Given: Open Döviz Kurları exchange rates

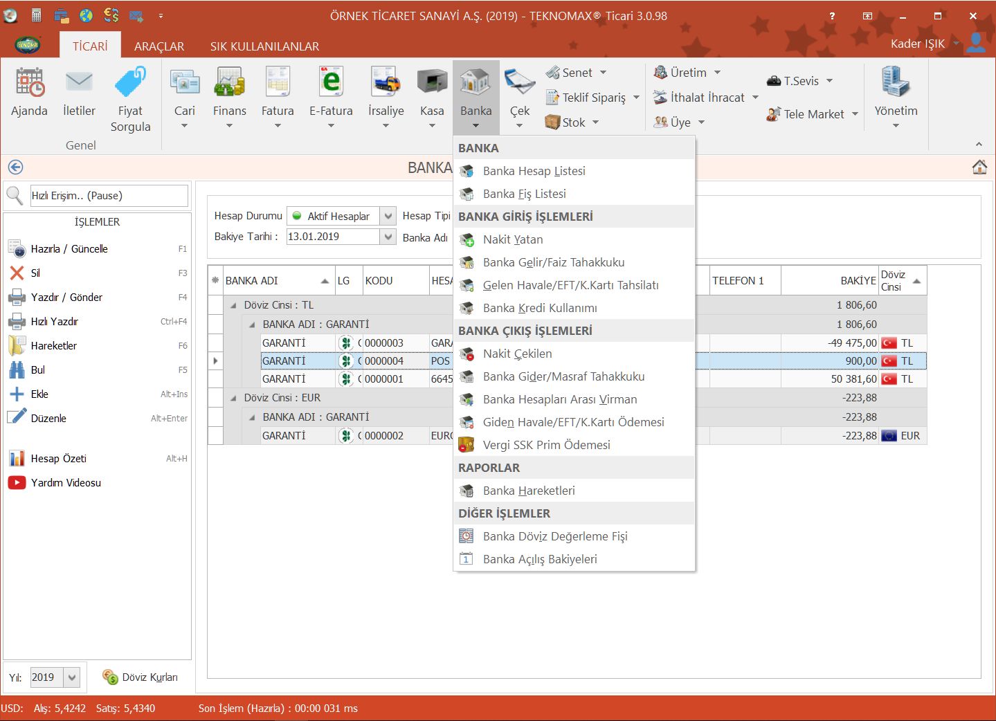Looking at the screenshot, I should 140,677.
